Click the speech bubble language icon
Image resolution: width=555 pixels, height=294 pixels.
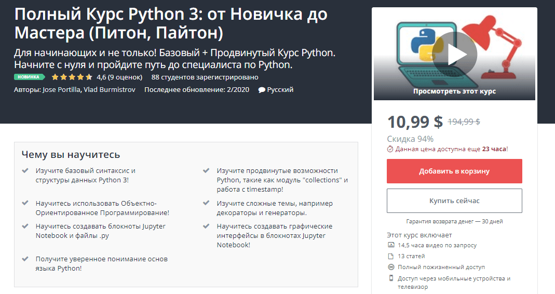(262, 90)
